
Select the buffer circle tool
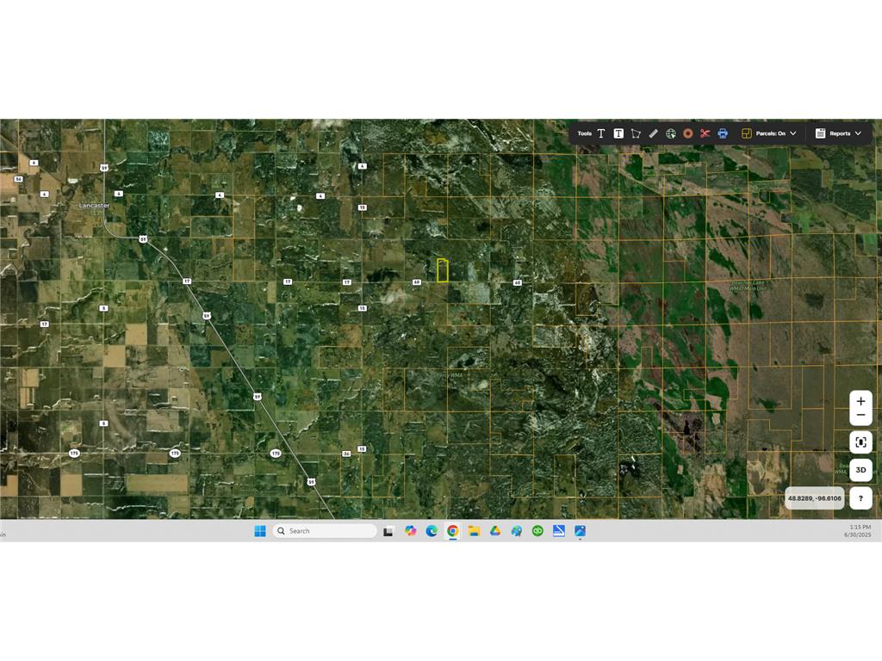687,133
